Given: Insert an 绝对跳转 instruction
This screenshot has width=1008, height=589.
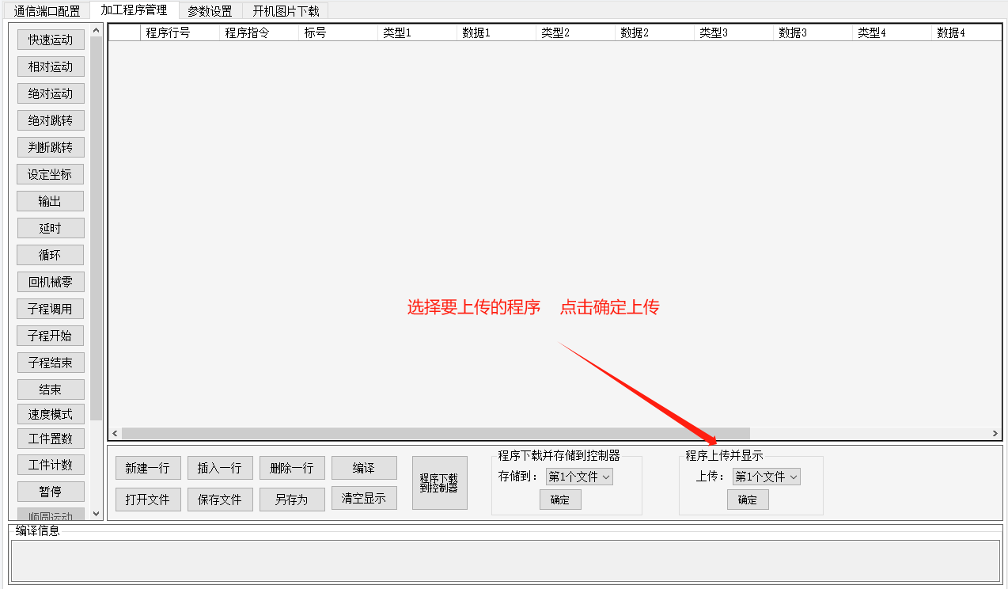Looking at the screenshot, I should pos(51,120).
